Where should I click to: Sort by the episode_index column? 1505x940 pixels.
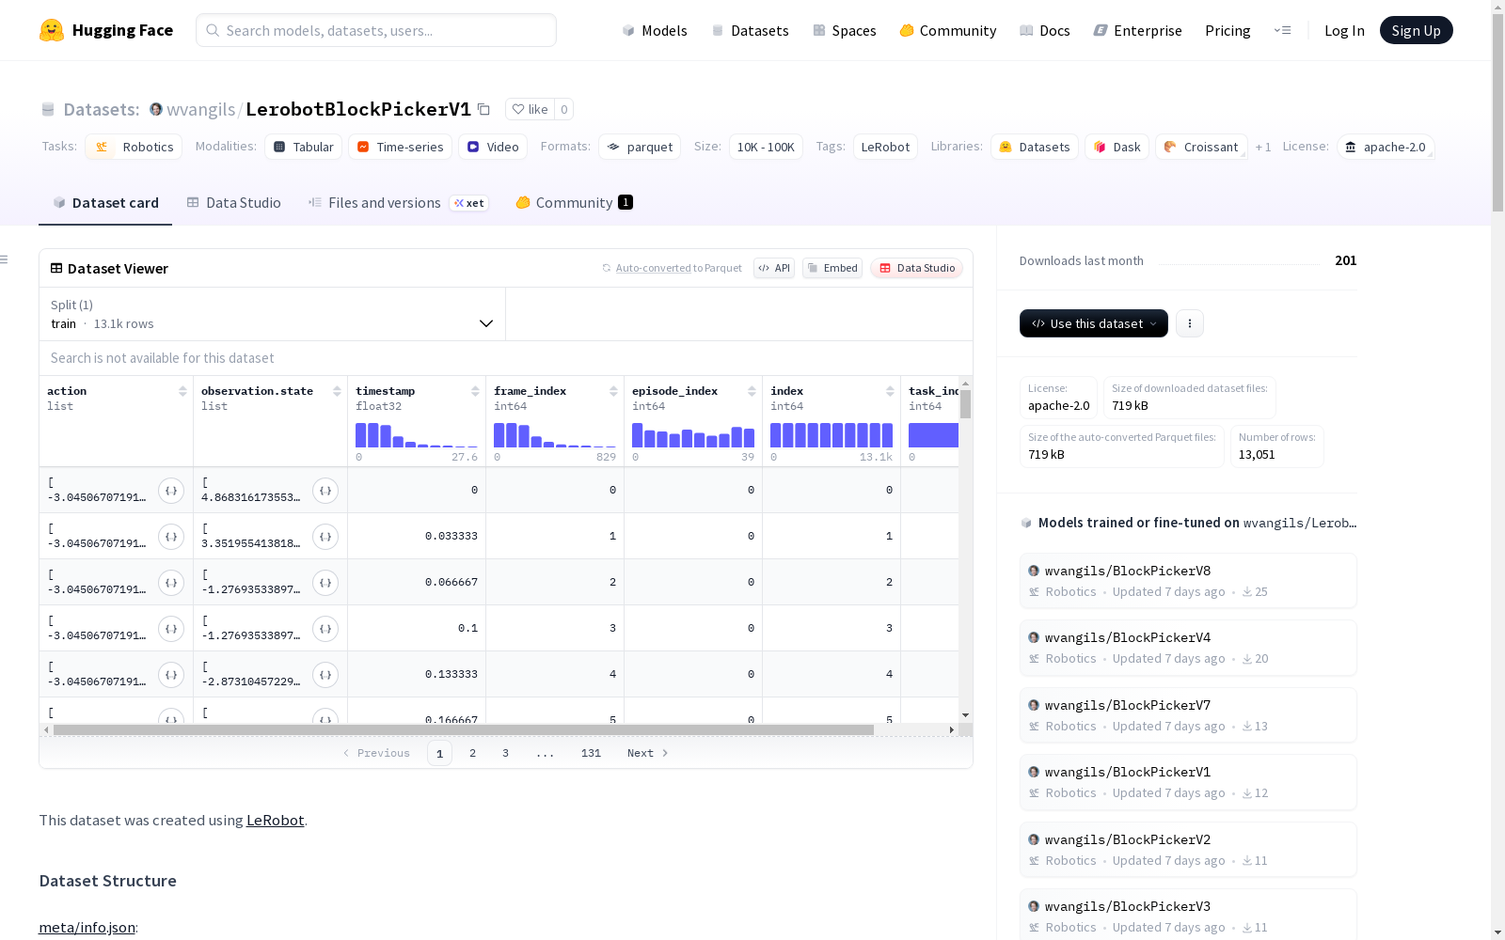752,391
